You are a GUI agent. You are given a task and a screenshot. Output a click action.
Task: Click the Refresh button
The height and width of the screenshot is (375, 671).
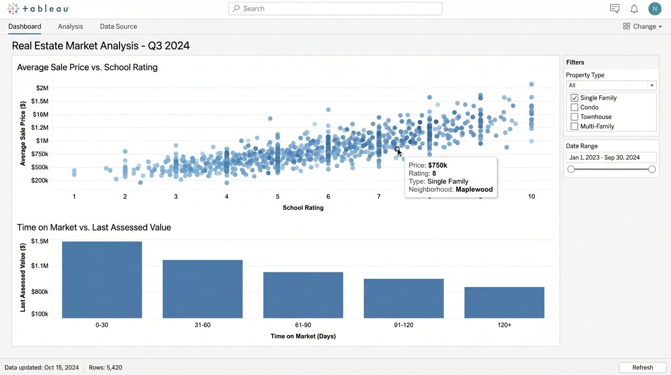click(x=642, y=367)
